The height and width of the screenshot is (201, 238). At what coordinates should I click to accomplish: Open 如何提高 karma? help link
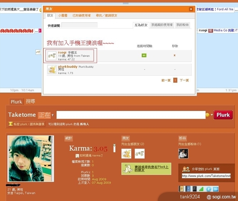[89, 156]
